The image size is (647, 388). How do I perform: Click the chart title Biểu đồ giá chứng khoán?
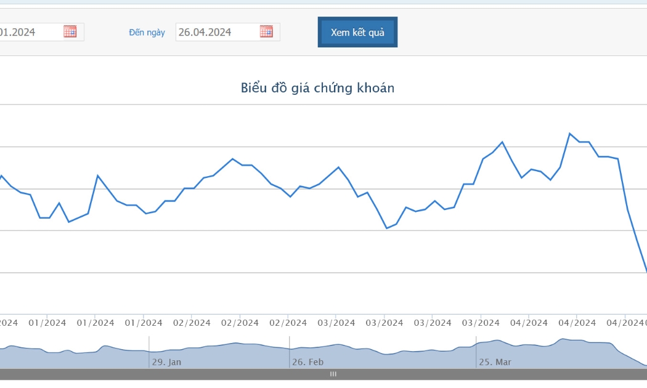click(x=318, y=88)
